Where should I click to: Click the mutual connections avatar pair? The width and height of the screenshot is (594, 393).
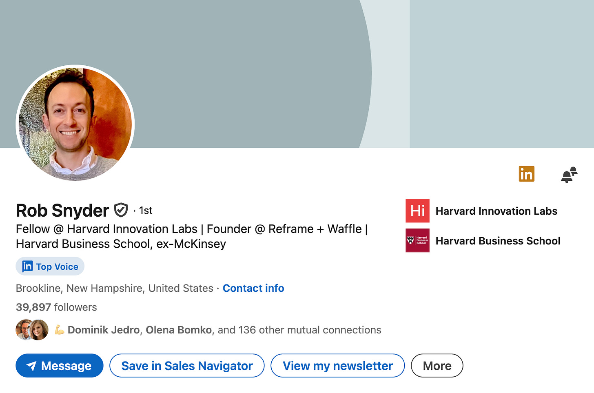point(31,329)
